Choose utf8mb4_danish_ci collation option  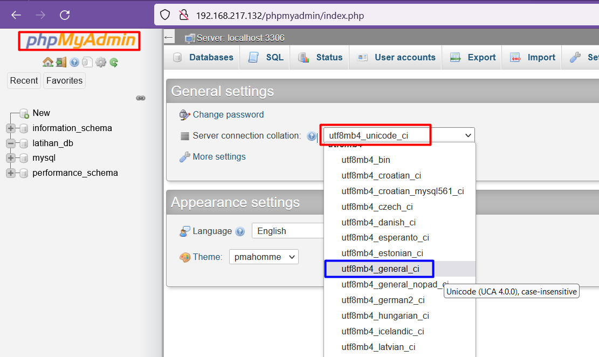click(x=400, y=223)
